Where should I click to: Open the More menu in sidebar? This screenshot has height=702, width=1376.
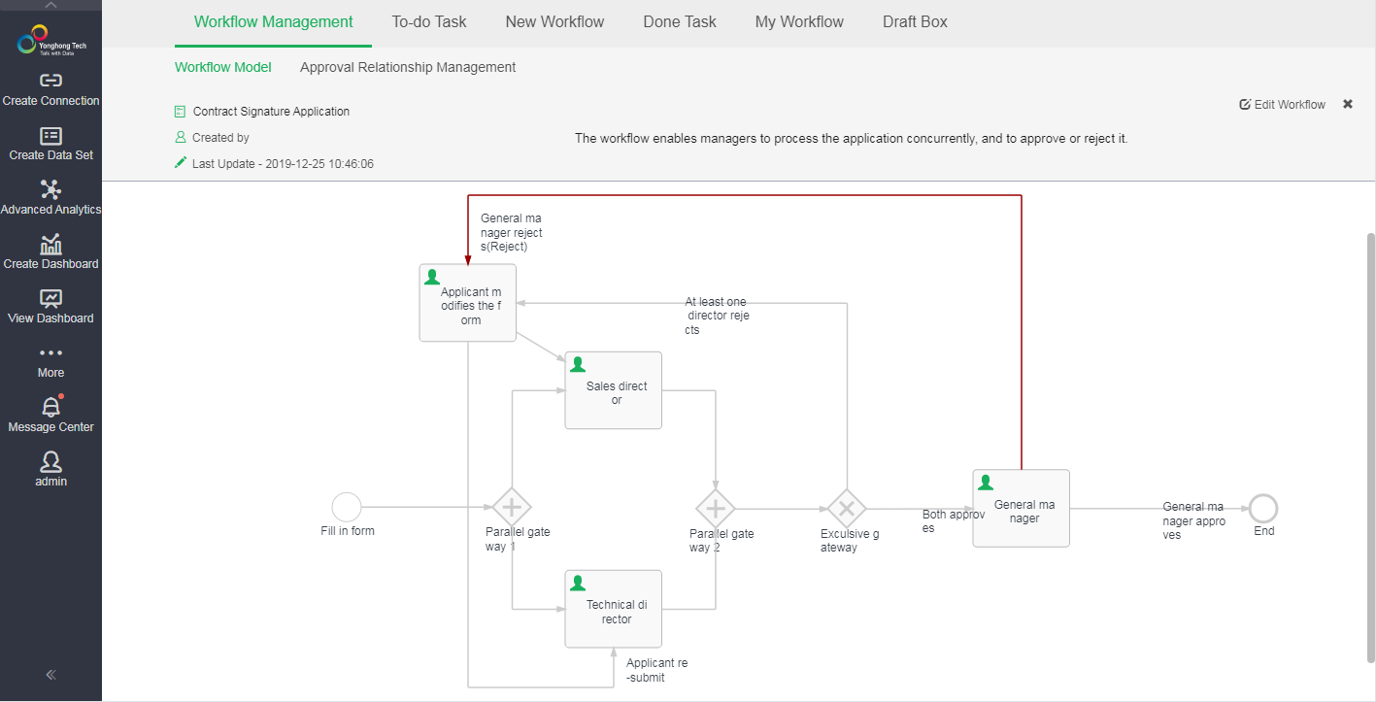[x=50, y=362]
